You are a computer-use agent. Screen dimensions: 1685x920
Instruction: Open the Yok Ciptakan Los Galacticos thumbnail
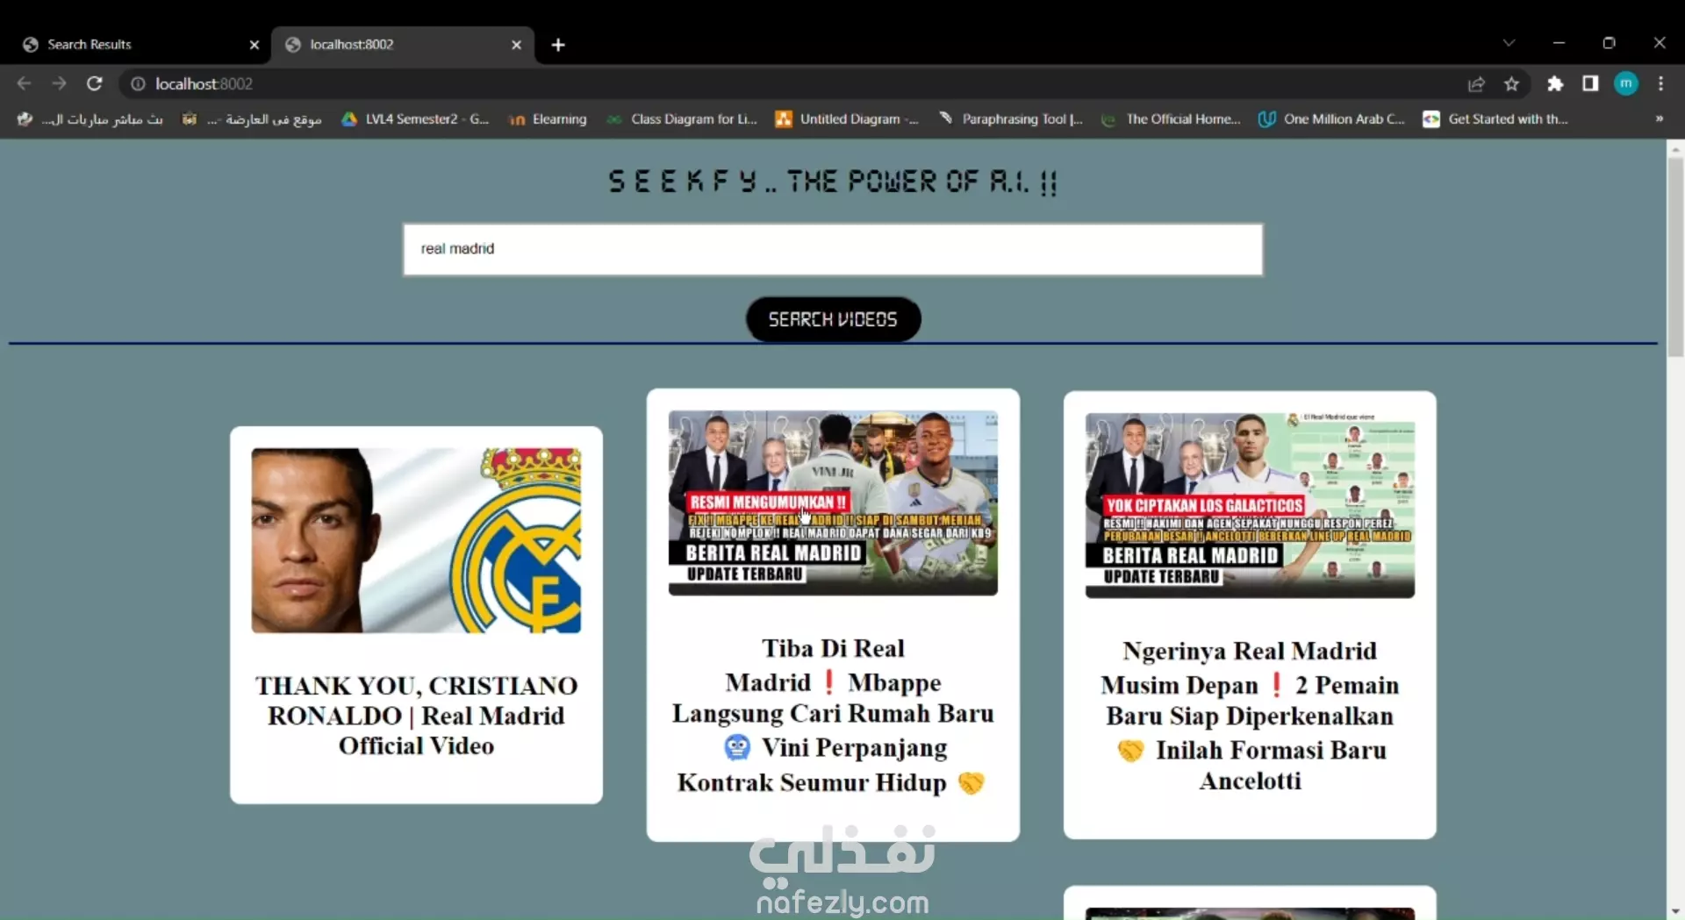pos(1250,506)
